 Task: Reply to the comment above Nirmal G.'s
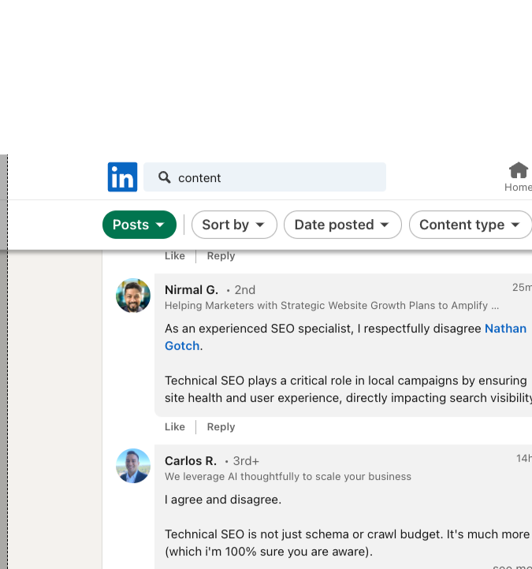[x=221, y=256]
